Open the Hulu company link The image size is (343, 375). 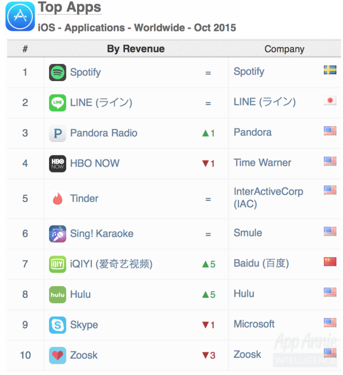(x=244, y=294)
